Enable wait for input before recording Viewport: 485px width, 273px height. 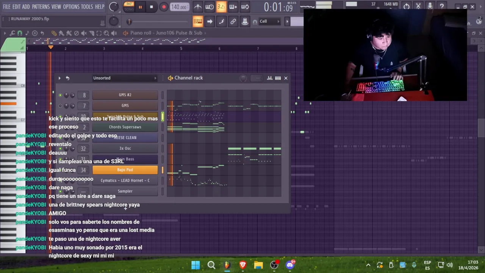point(210,6)
